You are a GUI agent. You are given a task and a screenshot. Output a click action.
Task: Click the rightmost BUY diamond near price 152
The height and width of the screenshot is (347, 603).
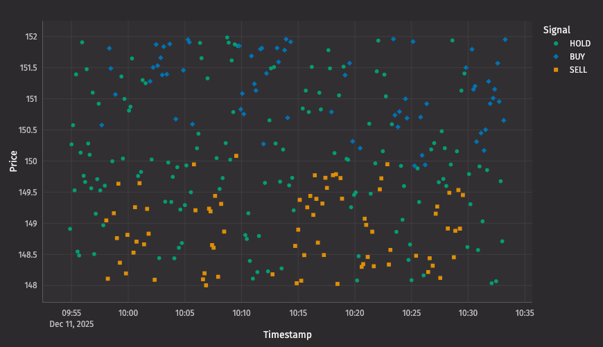(x=505, y=39)
